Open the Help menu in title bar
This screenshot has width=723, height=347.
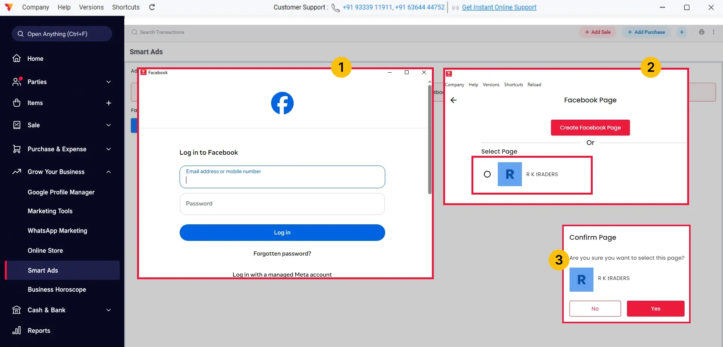pyautogui.click(x=64, y=7)
